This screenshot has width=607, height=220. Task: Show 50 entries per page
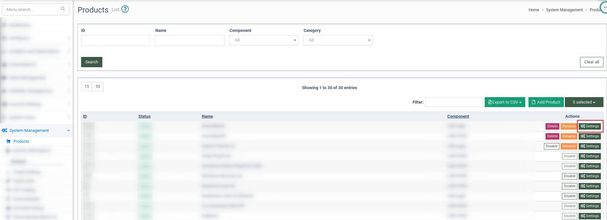(x=98, y=87)
